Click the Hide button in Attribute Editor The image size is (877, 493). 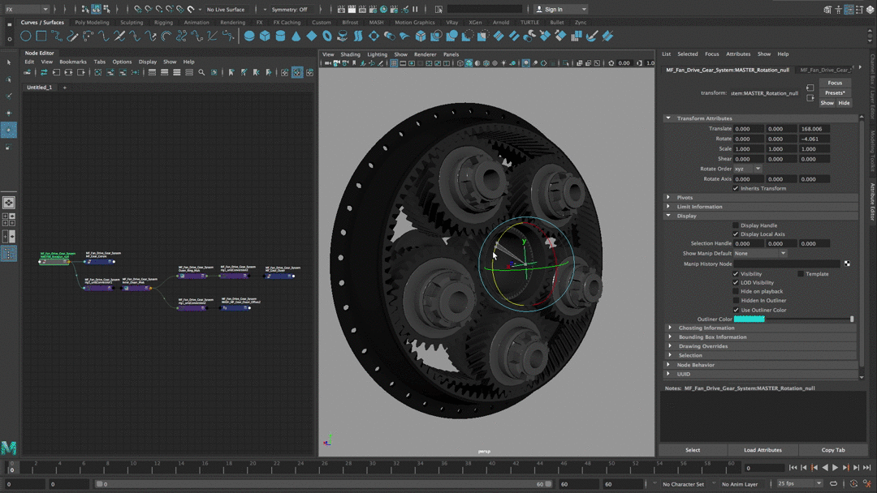click(844, 103)
